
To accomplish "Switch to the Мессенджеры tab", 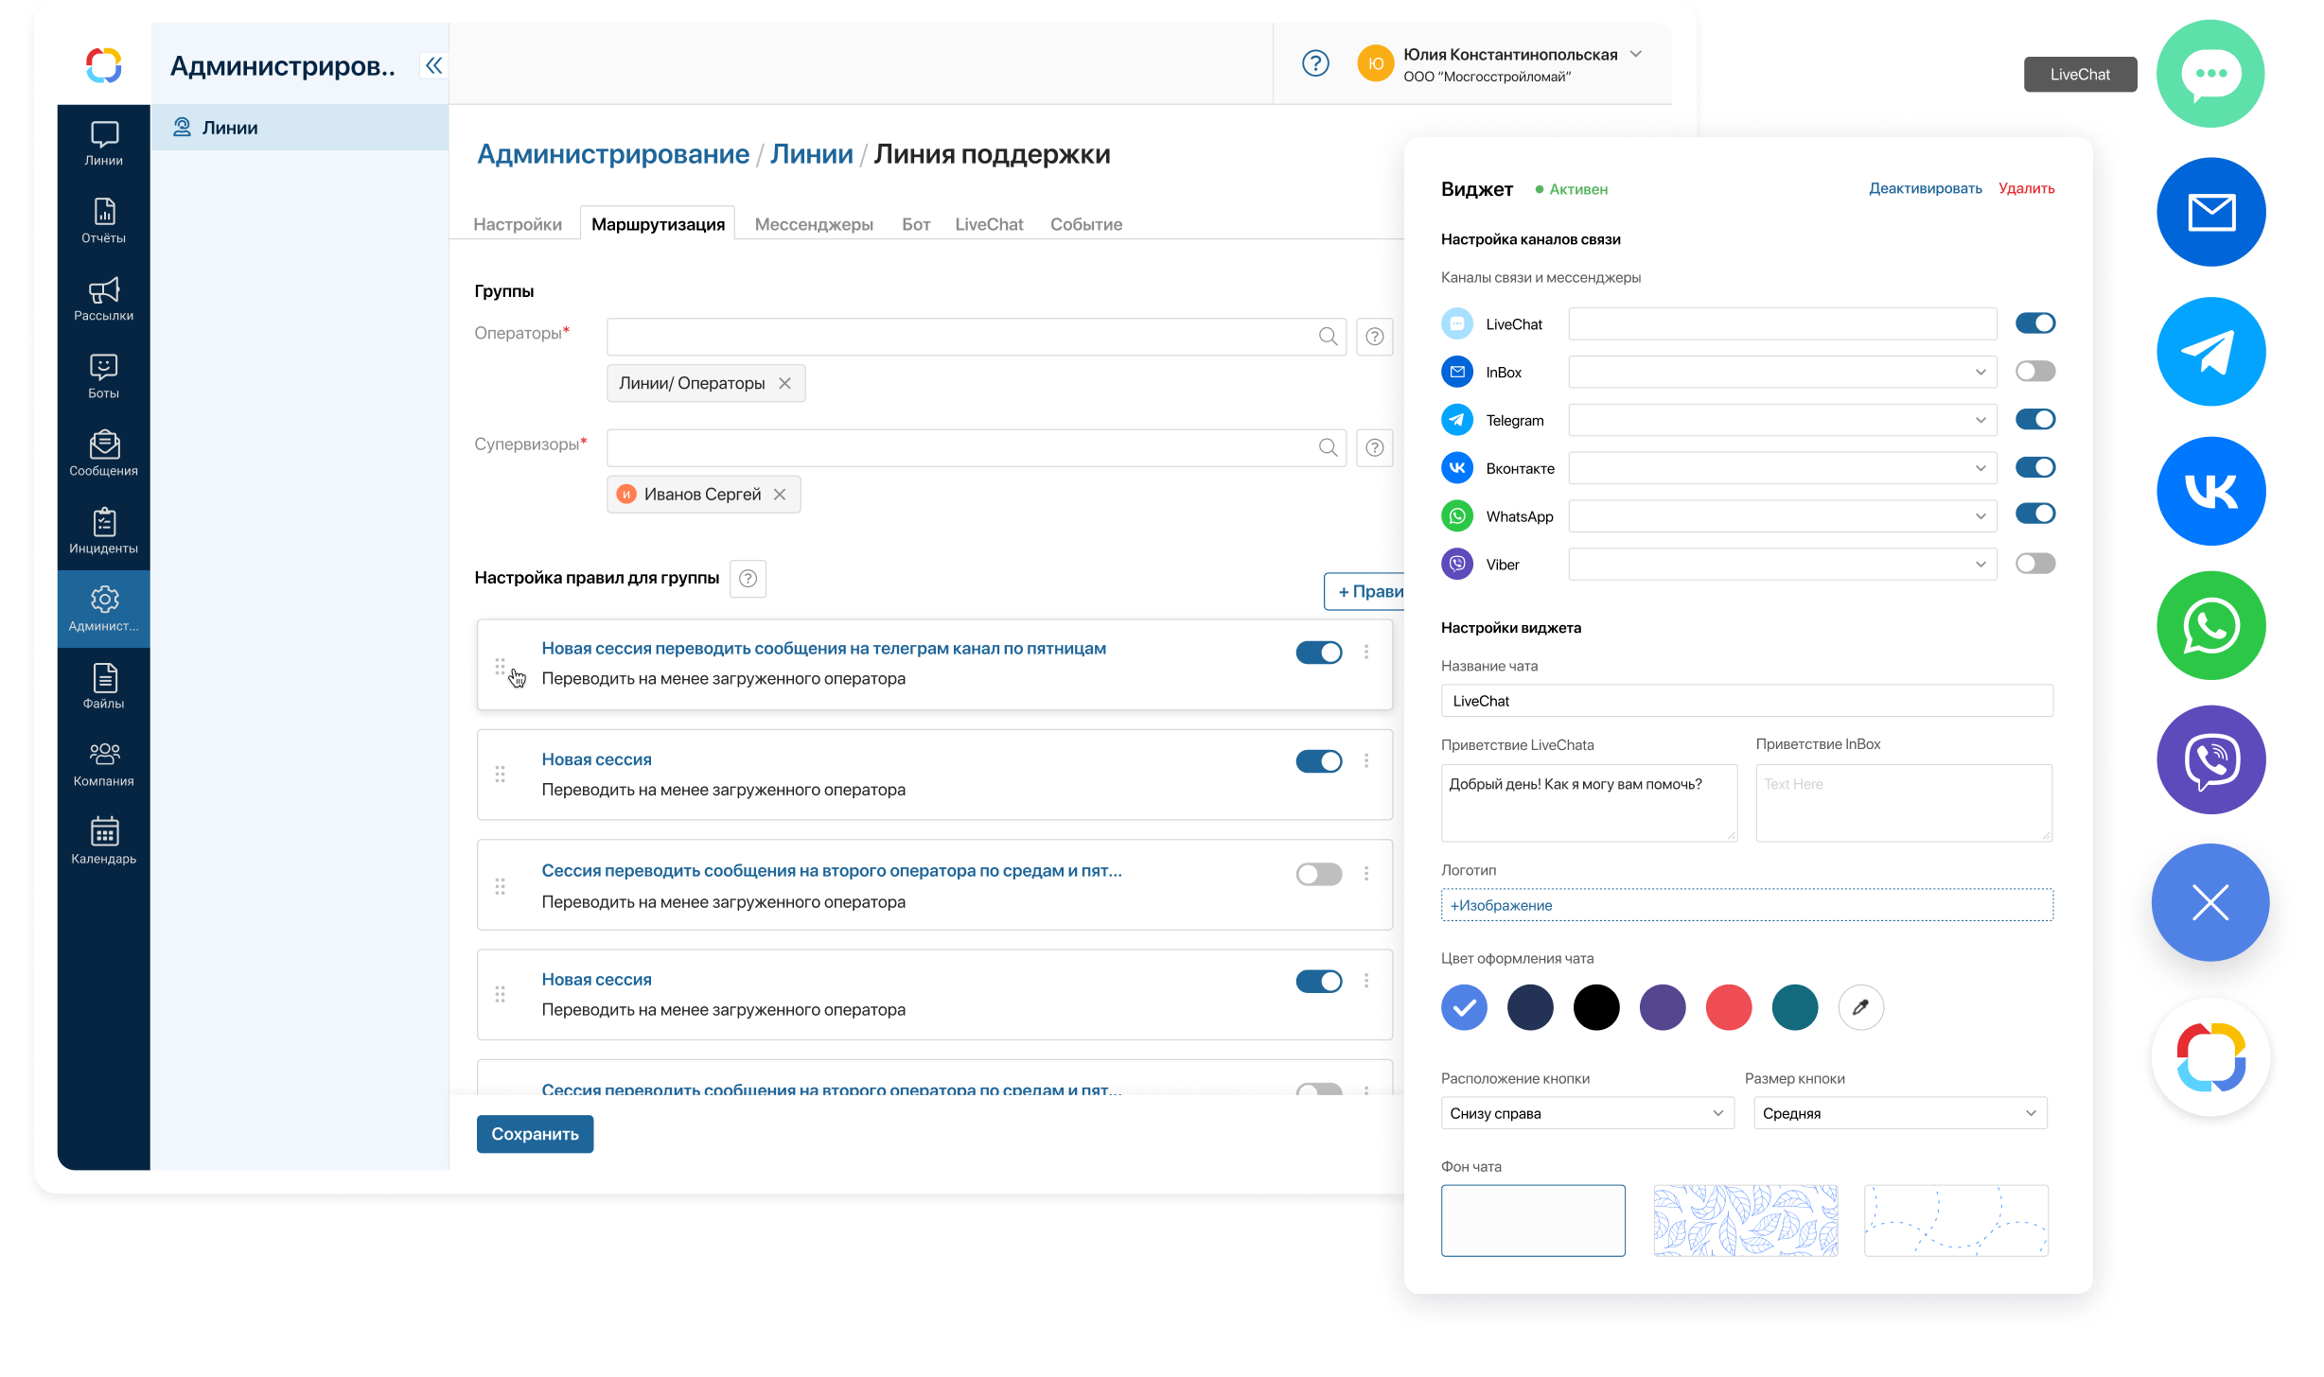I will click(814, 224).
